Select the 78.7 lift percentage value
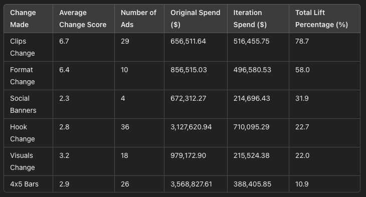This screenshot has height=197, width=366. click(x=302, y=41)
